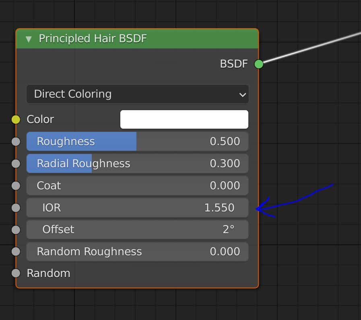Adjust the Roughness slider

[x=137, y=141]
